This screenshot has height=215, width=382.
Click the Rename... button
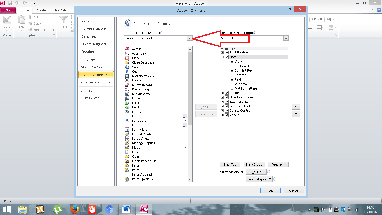pyautogui.click(x=278, y=165)
